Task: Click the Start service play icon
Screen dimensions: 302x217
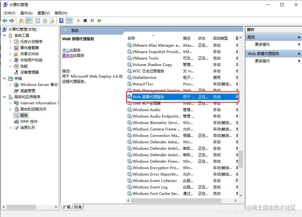Action: pyautogui.click(x=78, y=21)
